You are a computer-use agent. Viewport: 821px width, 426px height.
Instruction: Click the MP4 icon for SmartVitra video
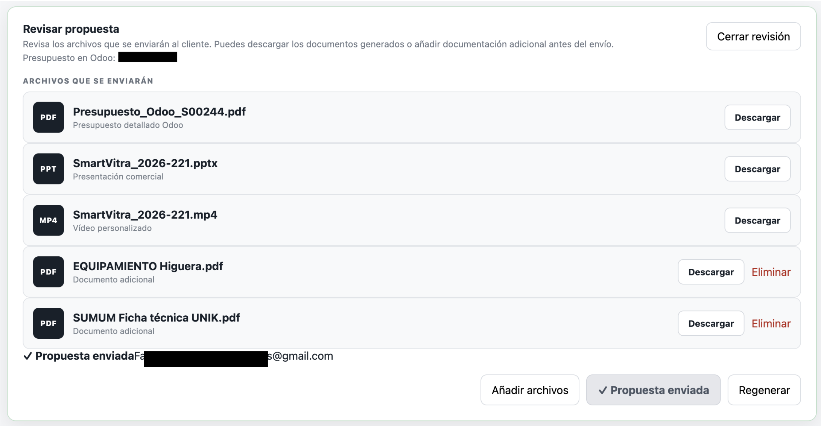tap(49, 221)
